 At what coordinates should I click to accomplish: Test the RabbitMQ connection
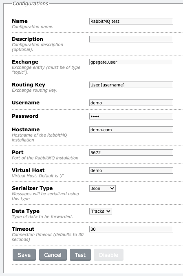coord(80,255)
